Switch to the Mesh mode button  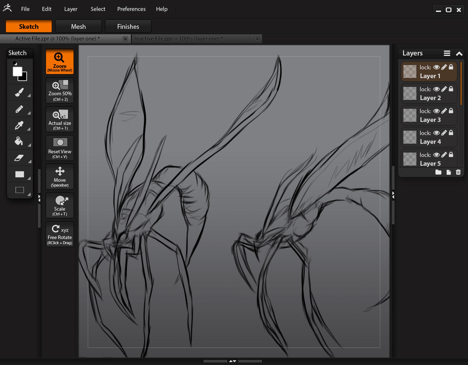pos(78,27)
